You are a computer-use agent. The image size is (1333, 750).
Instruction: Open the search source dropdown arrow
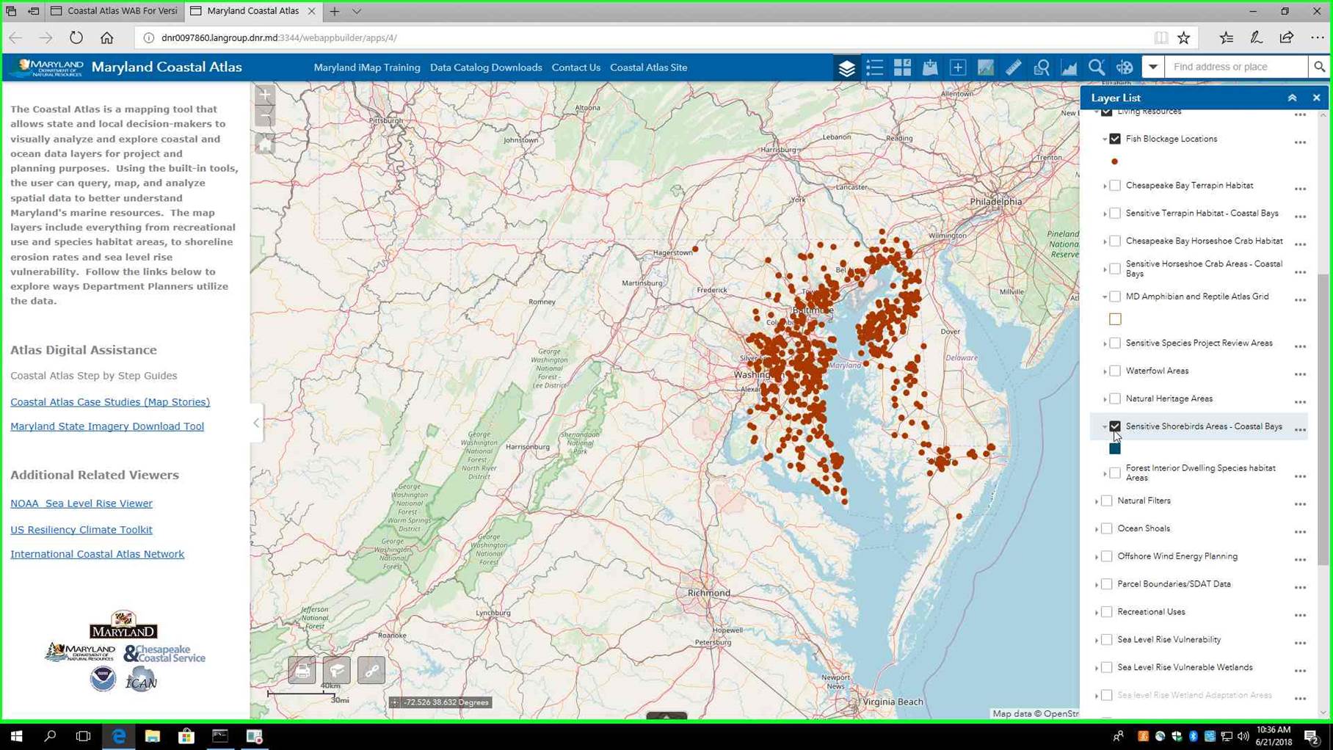(x=1152, y=67)
